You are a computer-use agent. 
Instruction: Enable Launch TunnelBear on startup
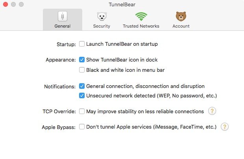(x=82, y=44)
